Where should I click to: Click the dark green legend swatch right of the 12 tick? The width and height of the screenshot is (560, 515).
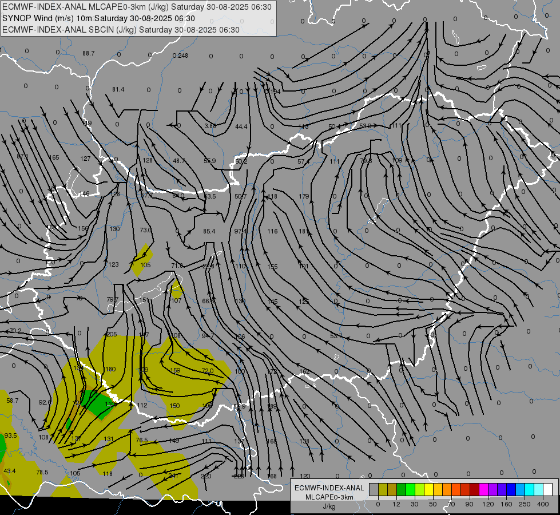pyautogui.click(x=402, y=490)
